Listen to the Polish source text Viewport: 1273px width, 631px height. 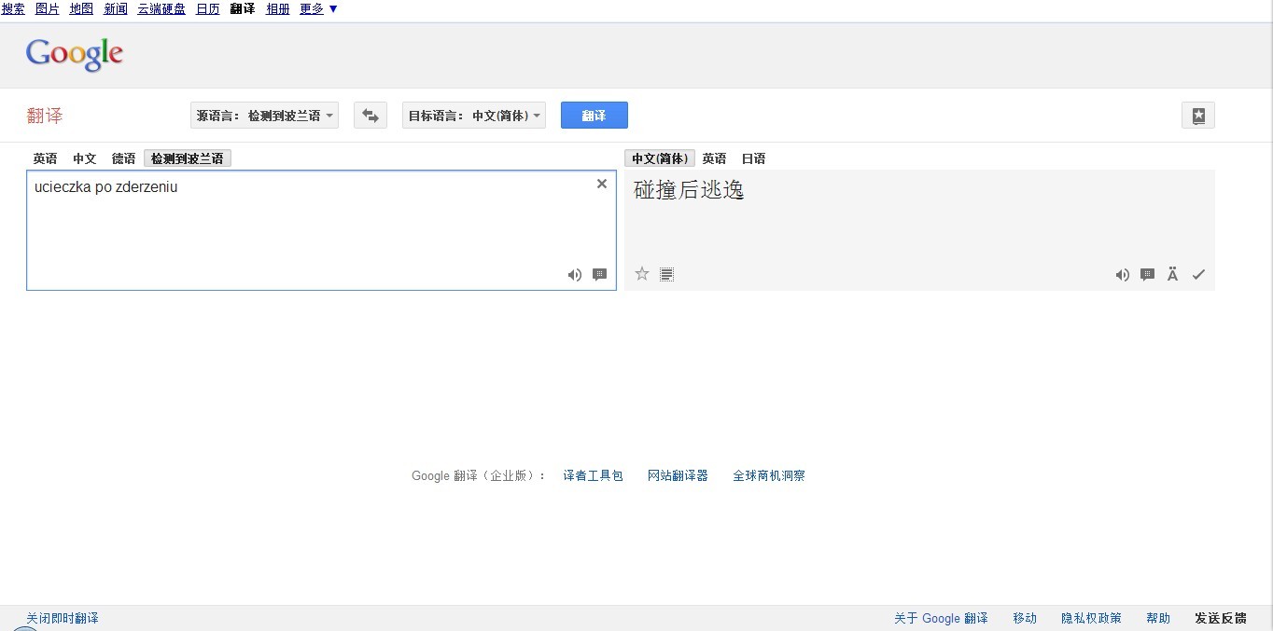coord(575,274)
